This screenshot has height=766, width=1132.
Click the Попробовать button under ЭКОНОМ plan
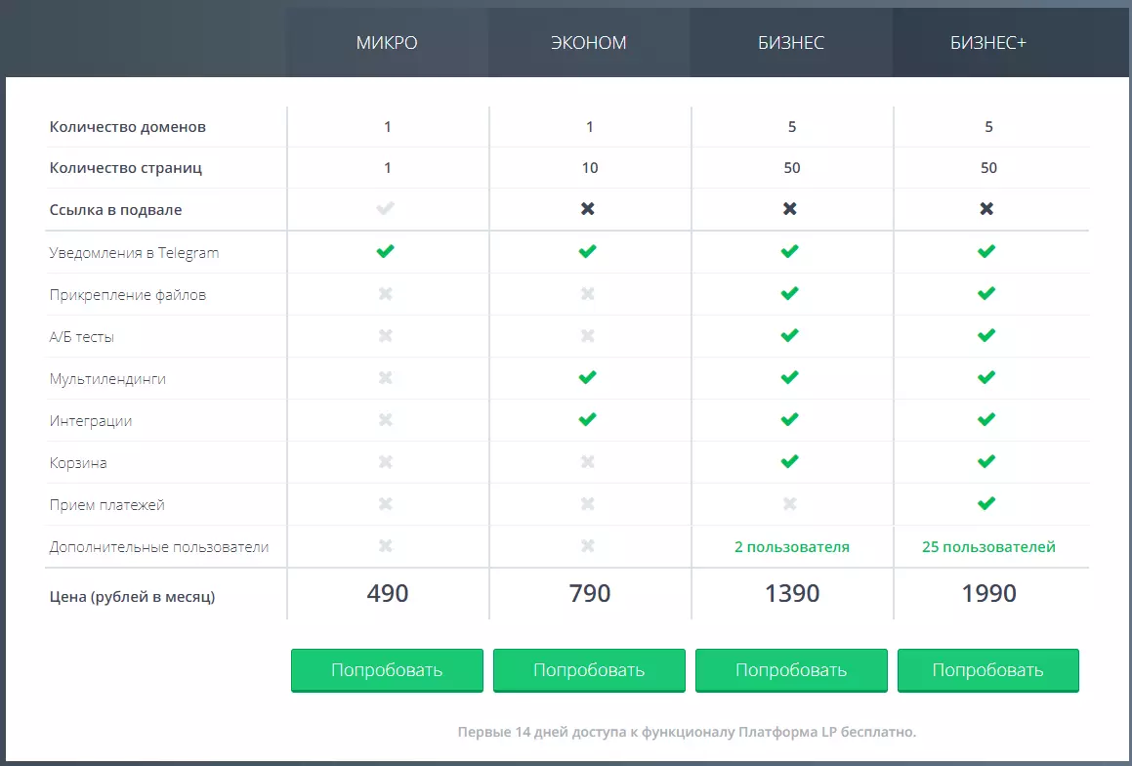[589, 670]
